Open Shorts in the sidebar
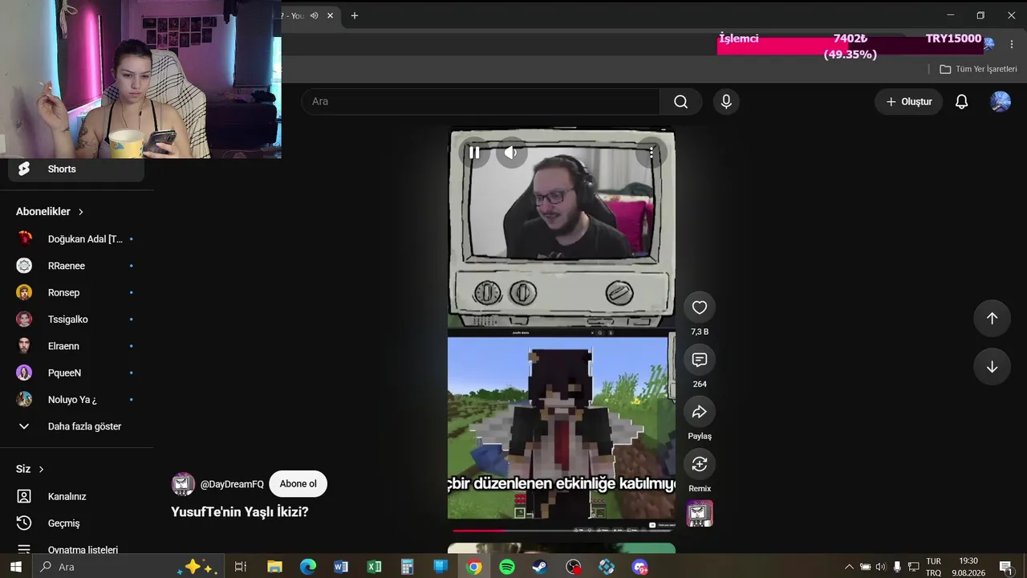 (x=76, y=169)
